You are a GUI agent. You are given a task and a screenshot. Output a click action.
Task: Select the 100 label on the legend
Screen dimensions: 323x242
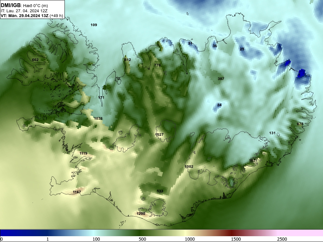[96, 239]
